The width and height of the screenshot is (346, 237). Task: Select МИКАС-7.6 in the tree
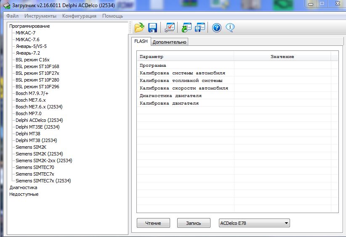pos(27,39)
